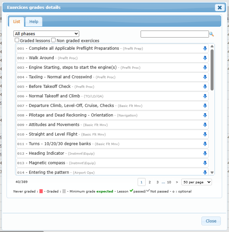Expand the 003 Engine Starting row arrow
Image resolution: width=229 pixels, height=232 pixels.
coord(205,67)
